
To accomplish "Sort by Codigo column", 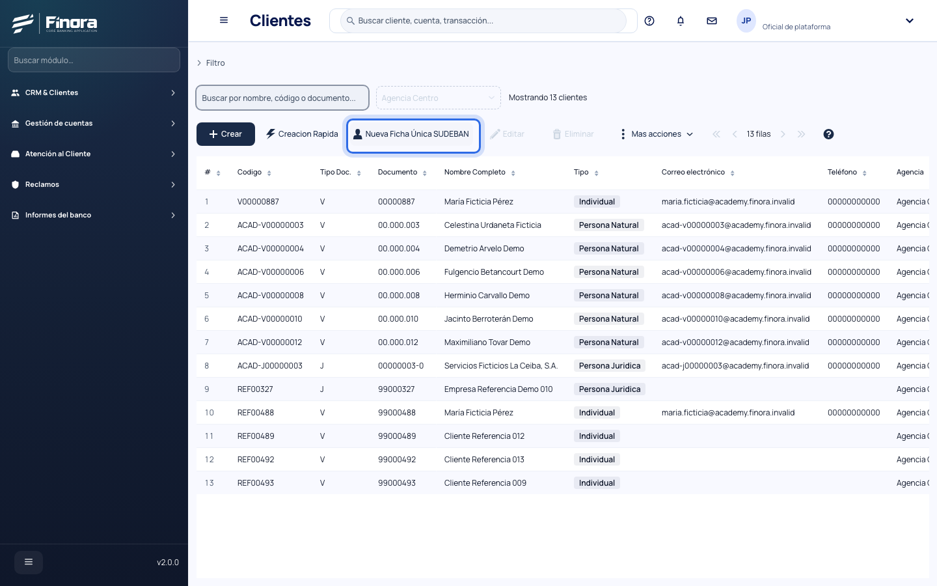I will pyautogui.click(x=269, y=173).
